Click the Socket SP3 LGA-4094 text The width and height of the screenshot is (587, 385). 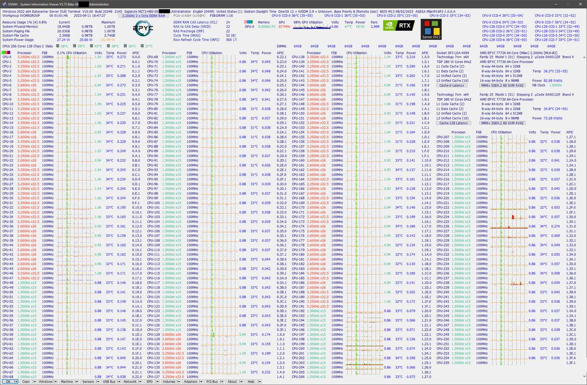[453, 52]
